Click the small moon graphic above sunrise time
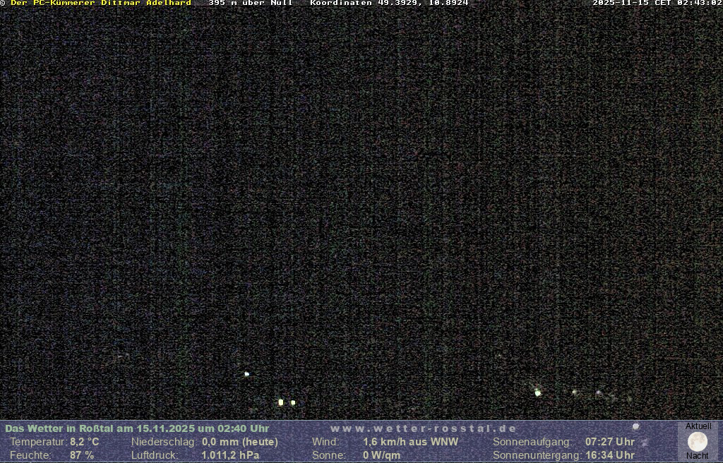The width and height of the screenshot is (723, 463). coord(635,427)
